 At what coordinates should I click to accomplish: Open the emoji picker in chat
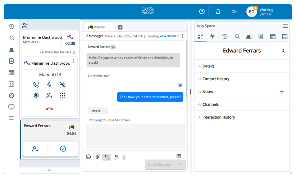coord(88,157)
